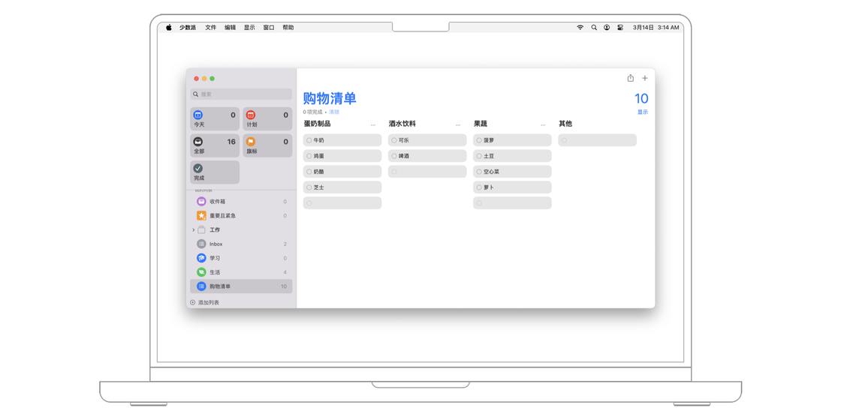
Task: Open Spotlight search icon in menu bar
Action: pos(594,27)
